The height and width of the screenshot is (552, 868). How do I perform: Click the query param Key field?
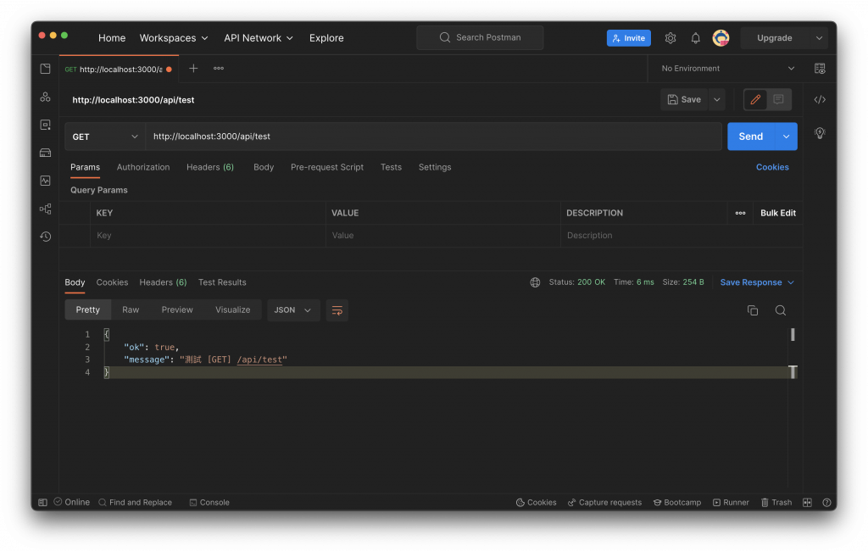pos(208,236)
